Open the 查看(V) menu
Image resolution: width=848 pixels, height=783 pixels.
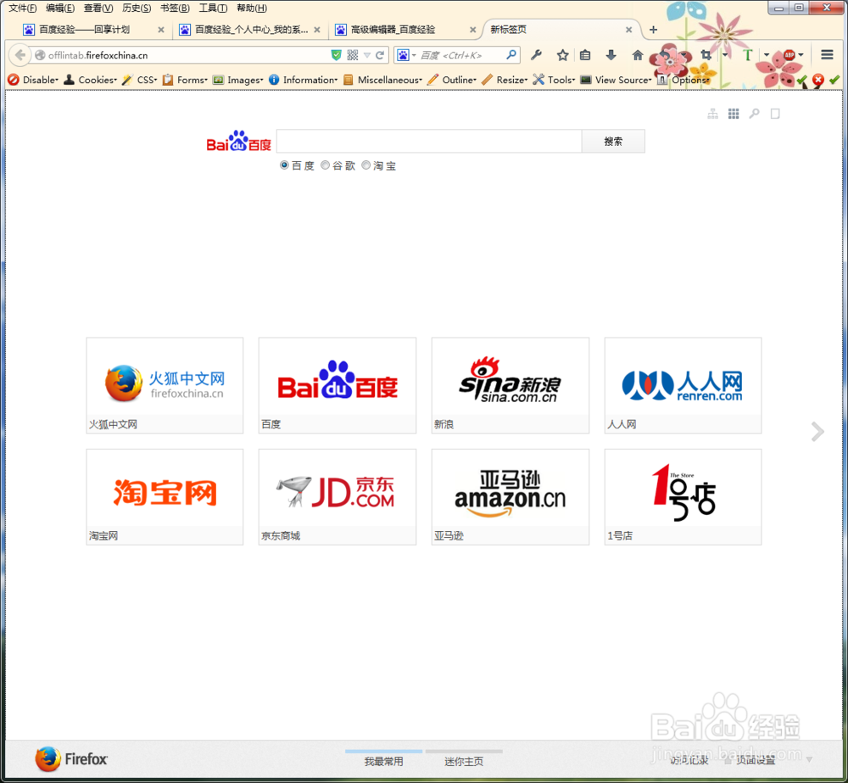click(x=98, y=8)
